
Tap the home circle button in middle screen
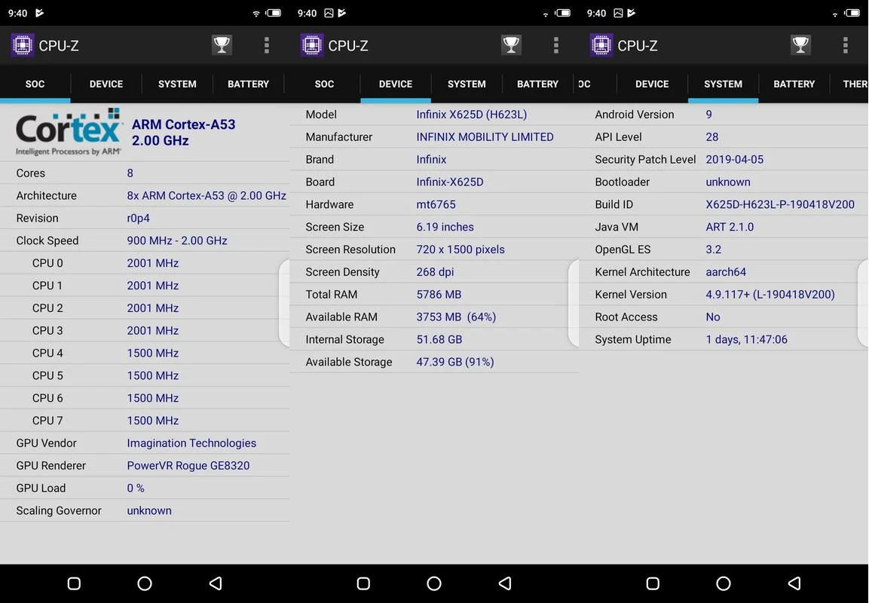click(434, 583)
